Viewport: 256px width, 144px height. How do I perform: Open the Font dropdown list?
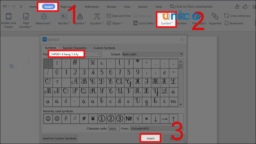pos(99,54)
